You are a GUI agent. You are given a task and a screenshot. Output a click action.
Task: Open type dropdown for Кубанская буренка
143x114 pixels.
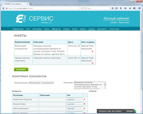coord(74,99)
